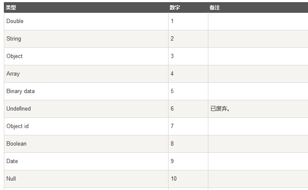The width and height of the screenshot is (308, 190).
Task: Click number 5 in Binary data row
Action: pyautogui.click(x=172, y=91)
